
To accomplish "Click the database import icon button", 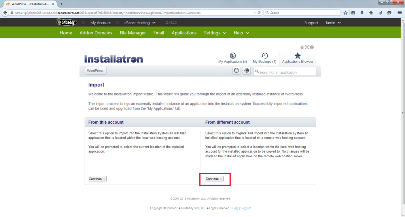I will click(x=236, y=71).
